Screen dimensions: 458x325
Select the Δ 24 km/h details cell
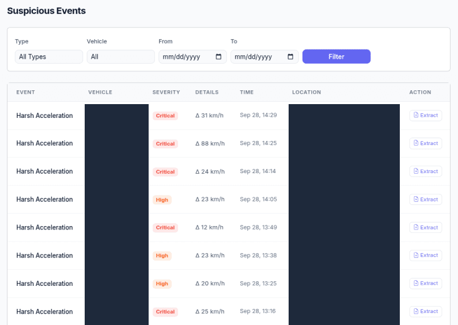[x=210, y=171]
